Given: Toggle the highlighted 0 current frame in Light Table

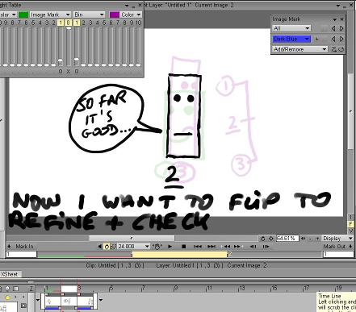Looking at the screenshot, I should pos(69,23).
